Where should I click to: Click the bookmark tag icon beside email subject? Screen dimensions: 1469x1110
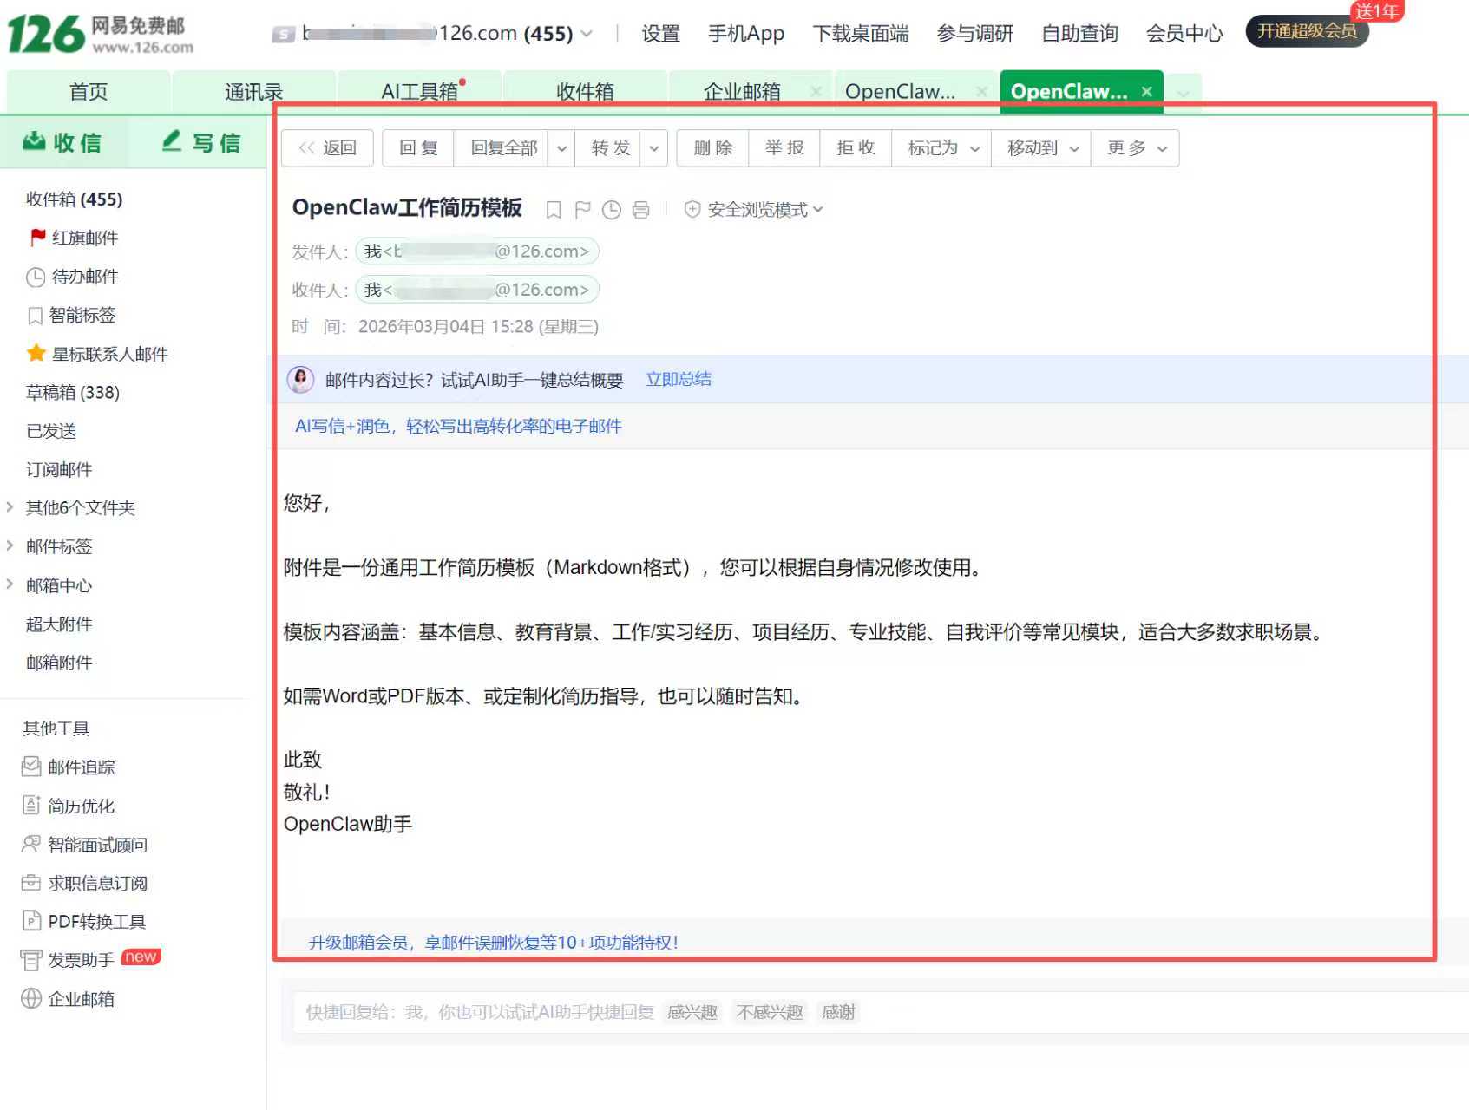click(554, 210)
